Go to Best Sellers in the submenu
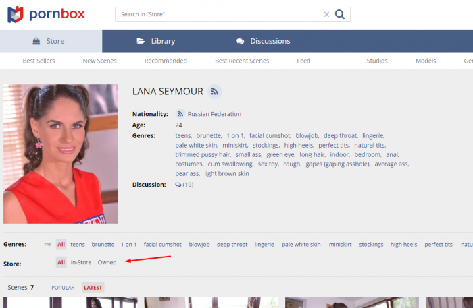473x308 pixels. 39,61
